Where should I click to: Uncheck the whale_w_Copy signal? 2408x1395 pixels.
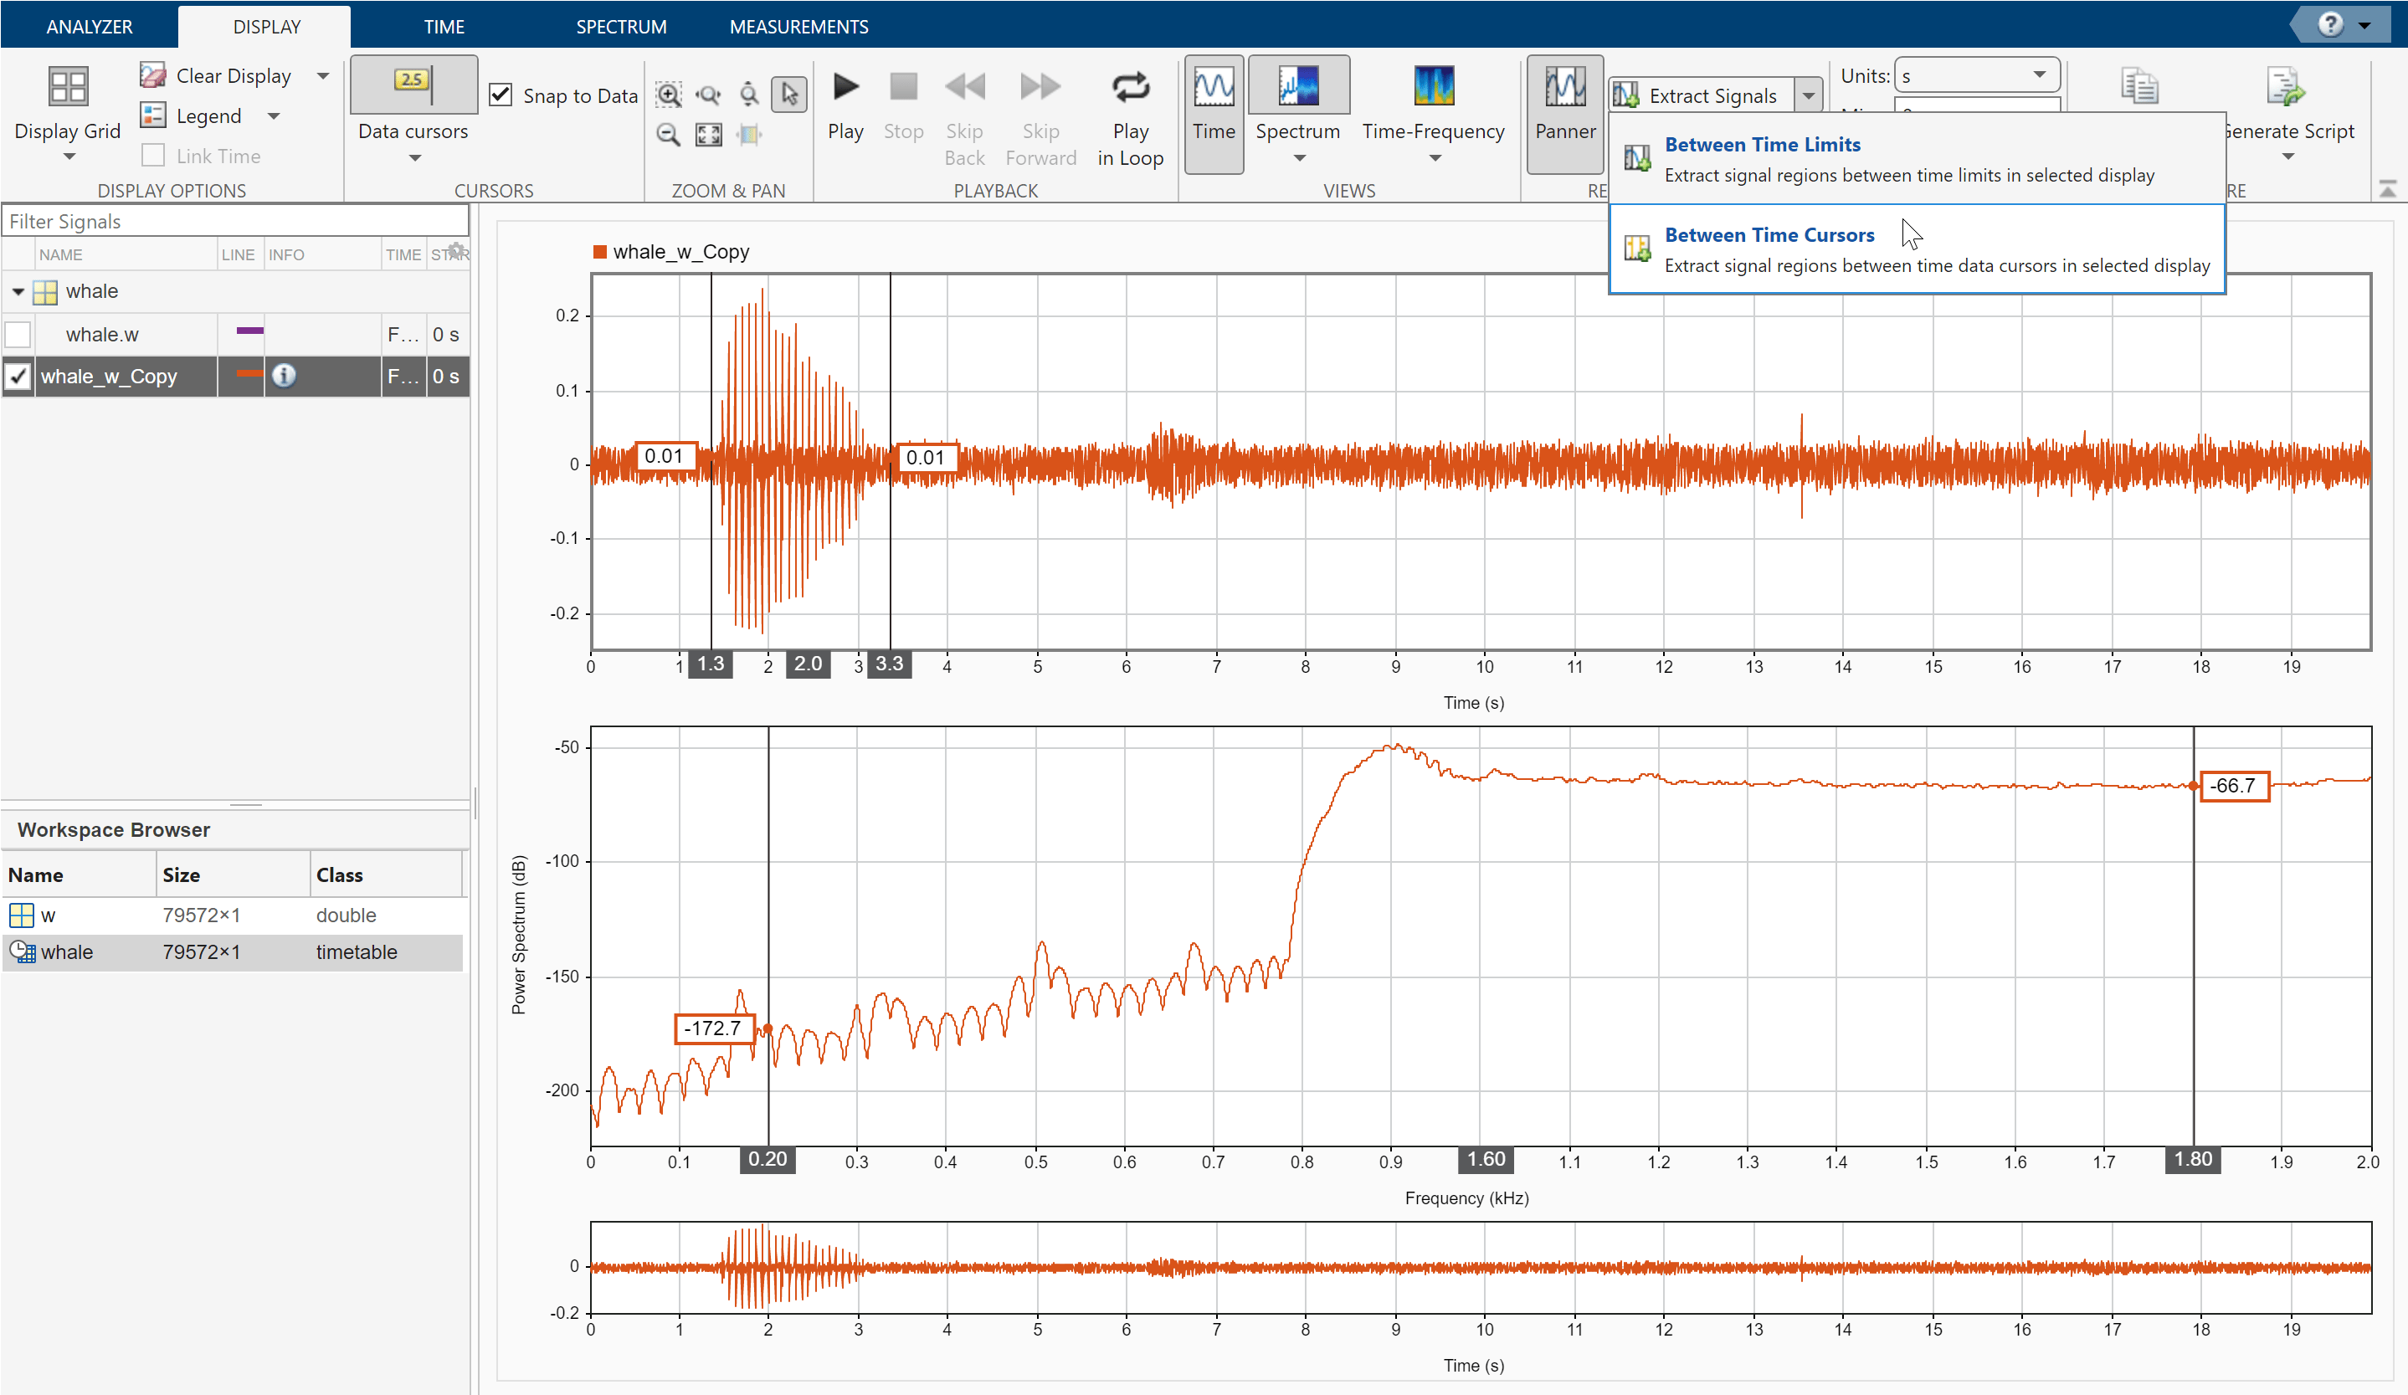click(x=18, y=376)
